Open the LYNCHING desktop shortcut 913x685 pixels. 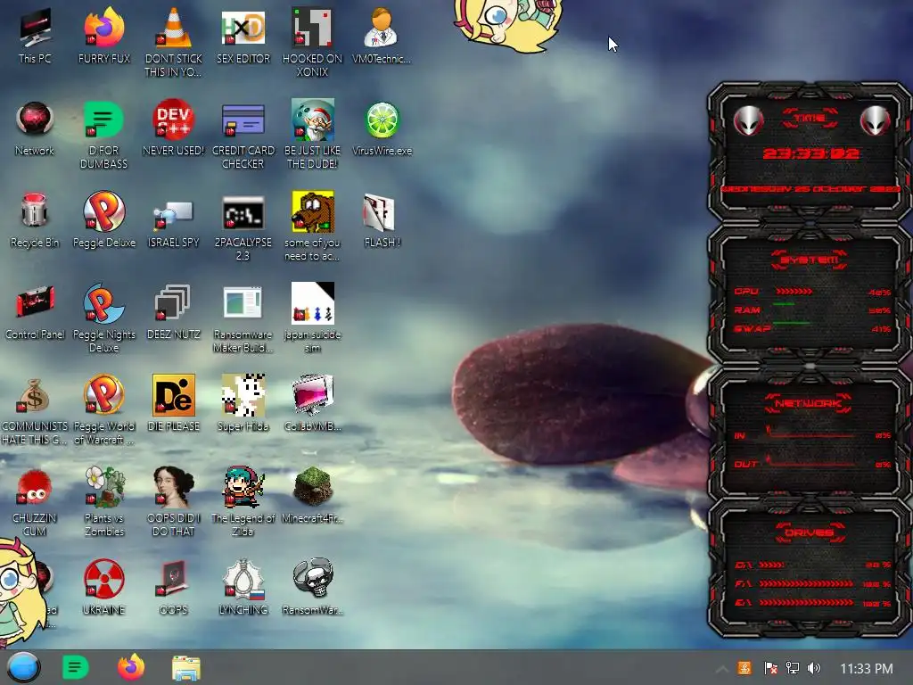click(x=243, y=587)
